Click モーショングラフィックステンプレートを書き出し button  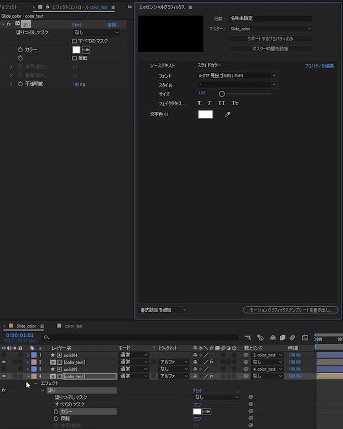click(291, 310)
